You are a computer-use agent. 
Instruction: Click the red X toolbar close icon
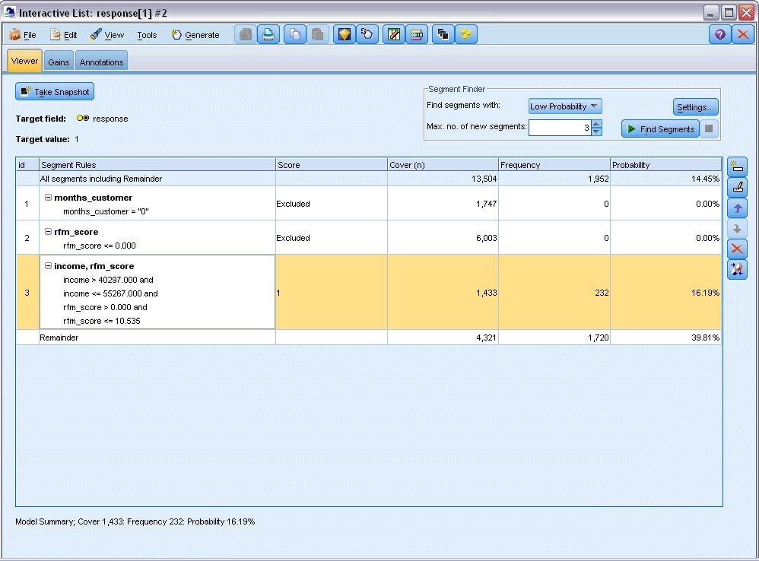743,34
